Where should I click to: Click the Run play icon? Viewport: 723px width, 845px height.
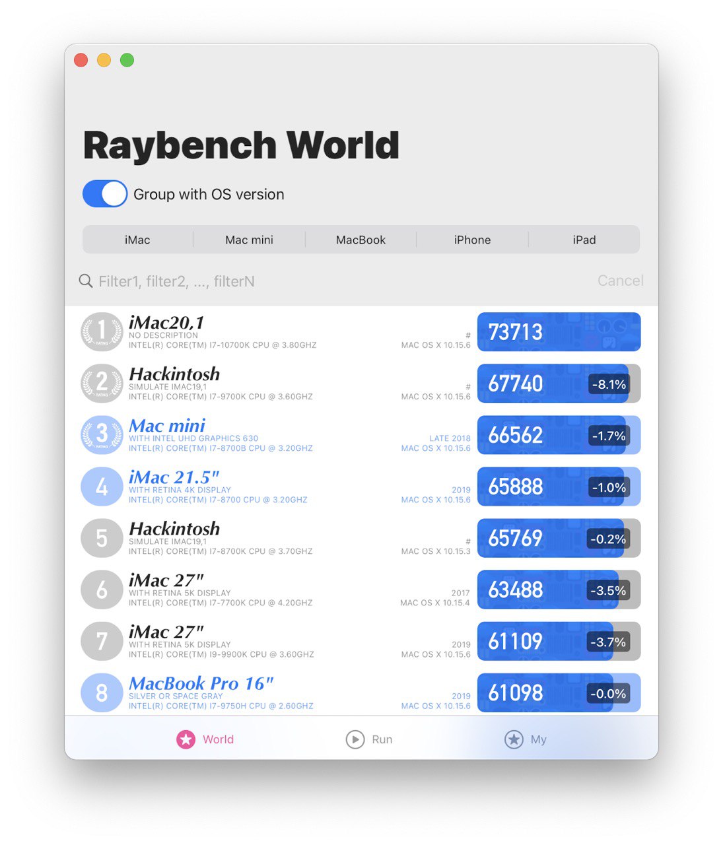click(355, 739)
